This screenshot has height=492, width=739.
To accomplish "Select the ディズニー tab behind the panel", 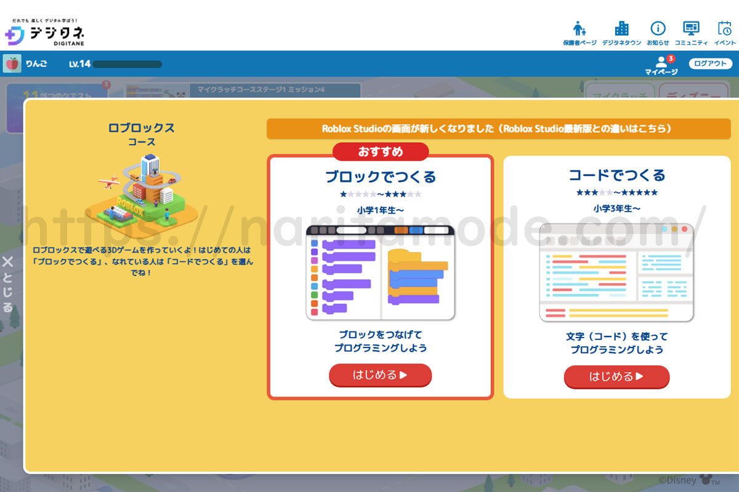I will click(x=696, y=92).
